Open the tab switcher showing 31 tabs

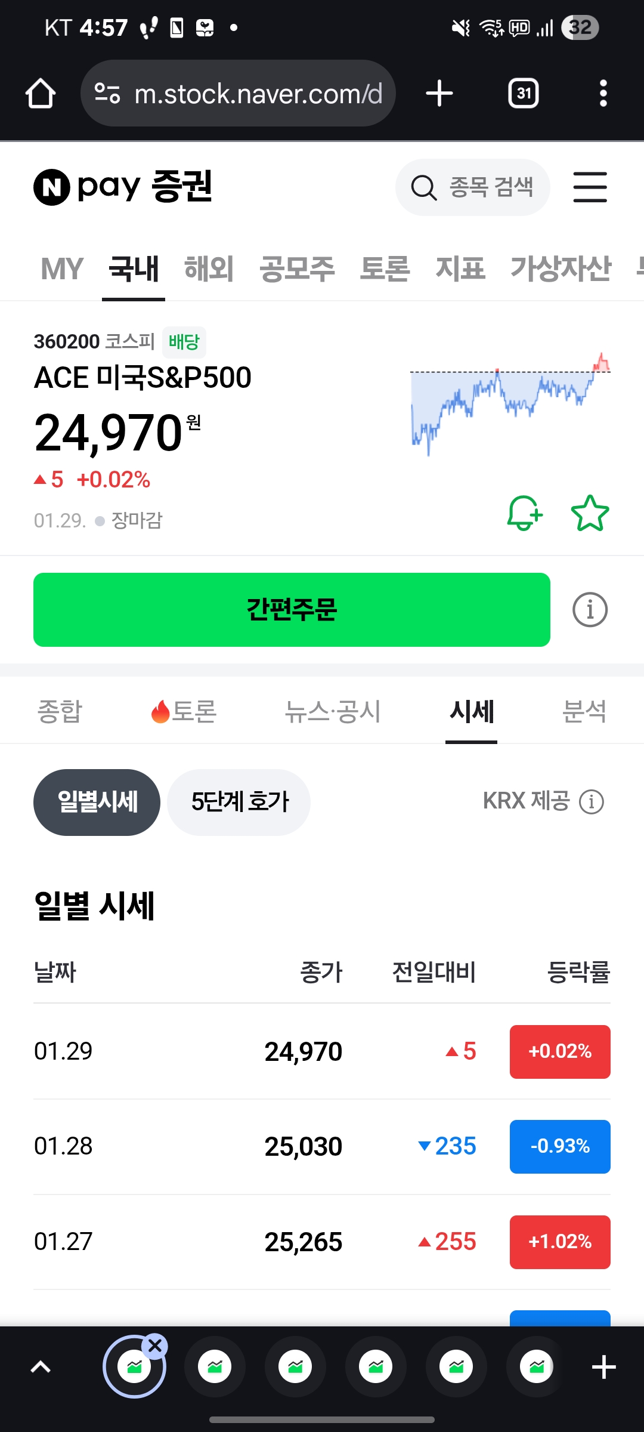[524, 94]
